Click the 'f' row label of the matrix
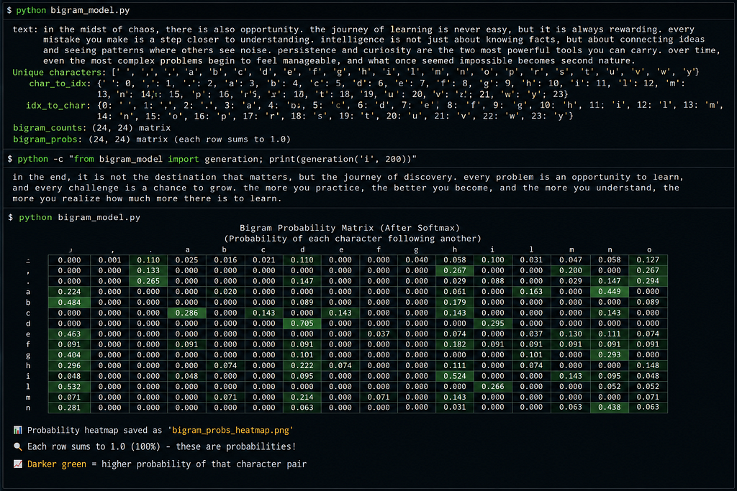Image resolution: width=737 pixels, height=491 pixels. (x=28, y=344)
